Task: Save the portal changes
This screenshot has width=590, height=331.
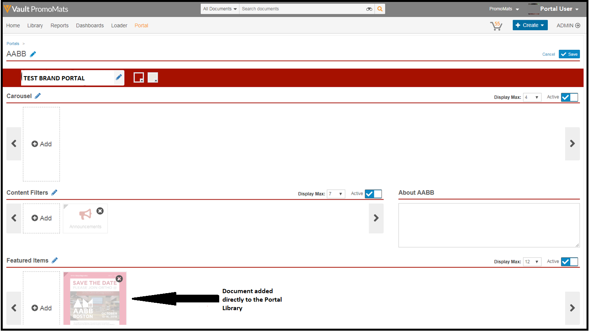Action: (x=569, y=54)
